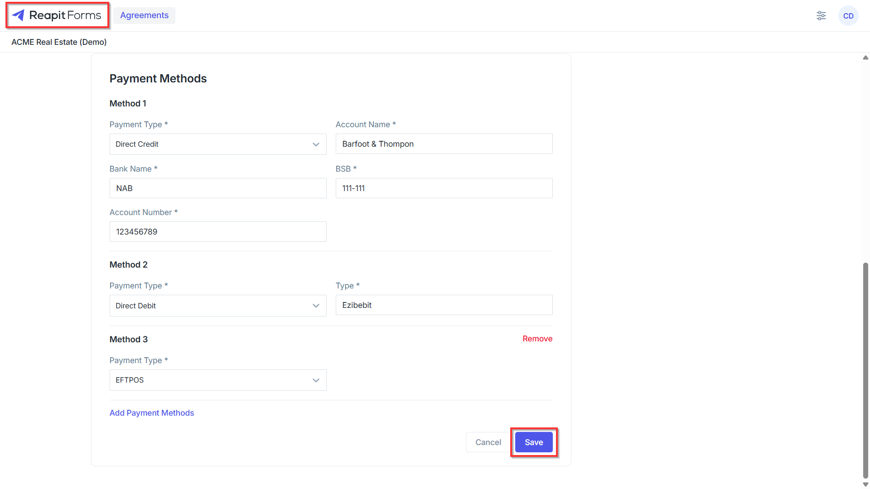Click the Method 1 heading
Screen dimensions: 870x489
(x=128, y=104)
